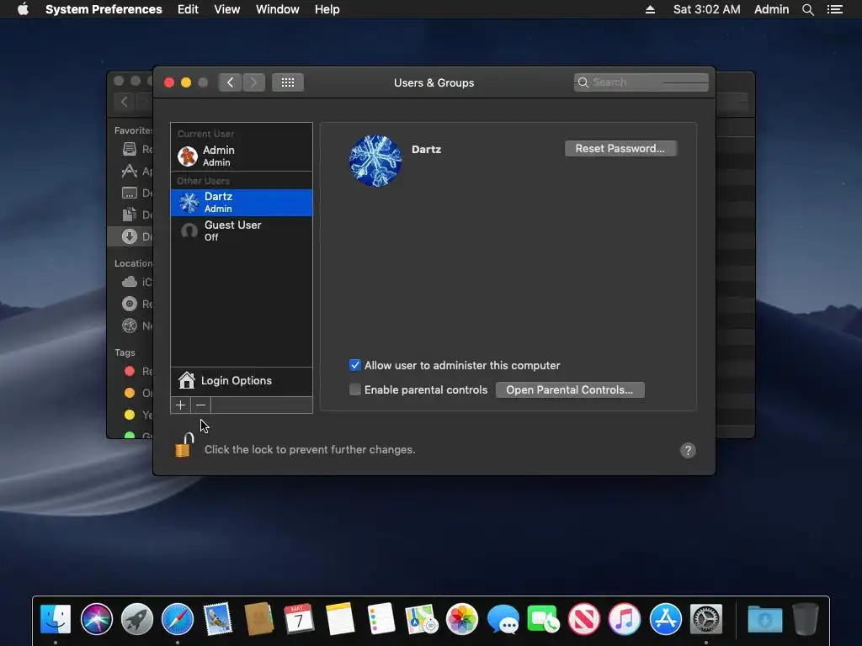
Task: Open the View menu
Action: (x=227, y=9)
